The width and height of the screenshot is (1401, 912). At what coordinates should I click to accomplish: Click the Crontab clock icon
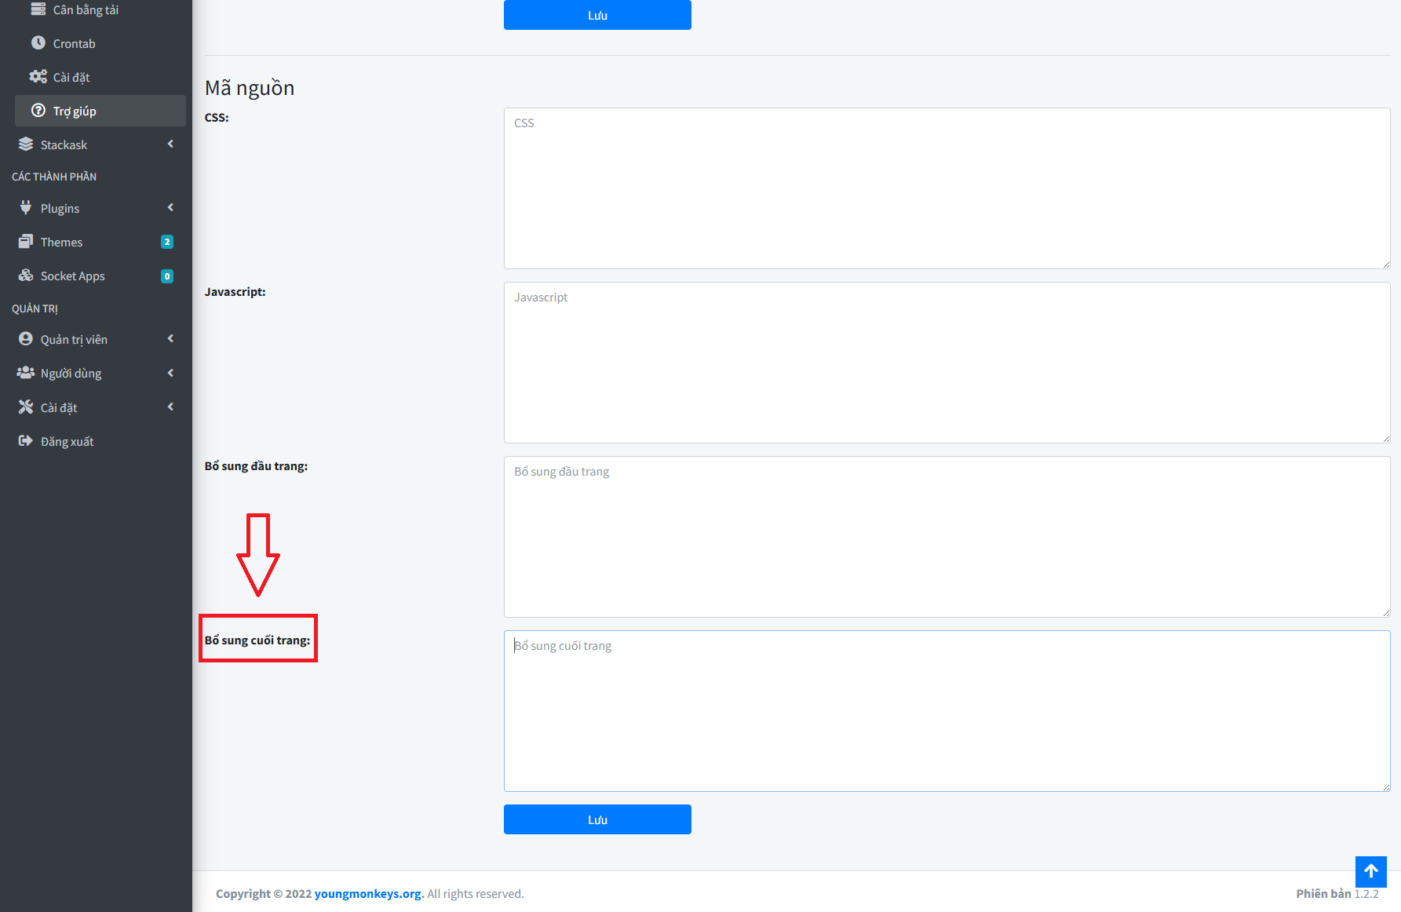[38, 43]
